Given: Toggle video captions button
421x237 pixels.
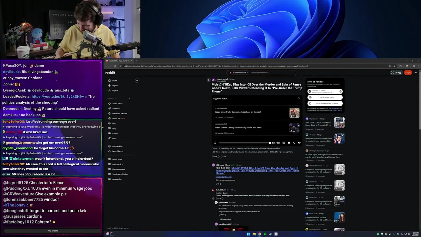Looking at the screenshot, I should pos(284,143).
